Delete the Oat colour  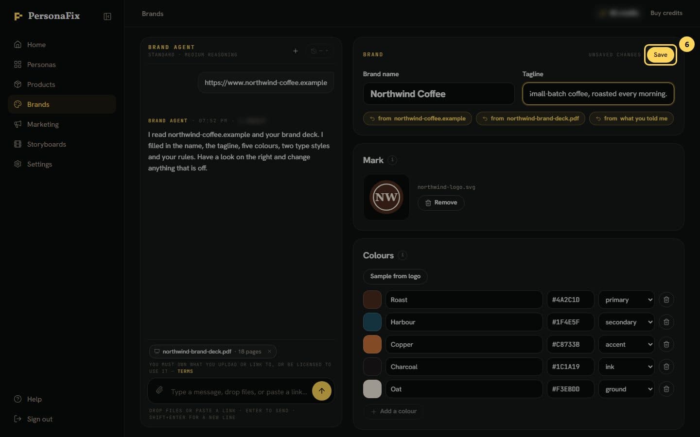666,389
